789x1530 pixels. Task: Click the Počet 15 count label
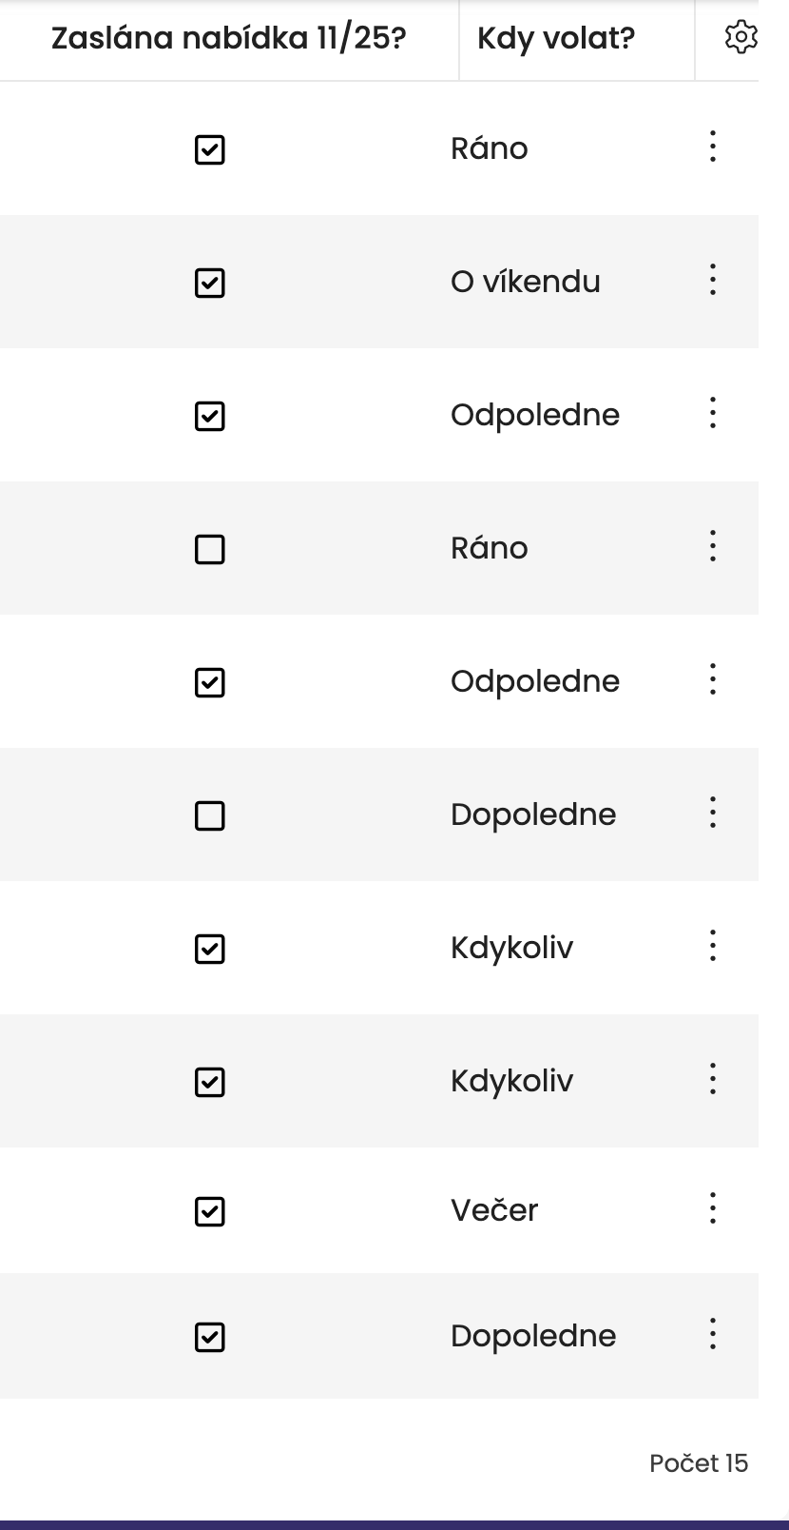coord(699,1463)
